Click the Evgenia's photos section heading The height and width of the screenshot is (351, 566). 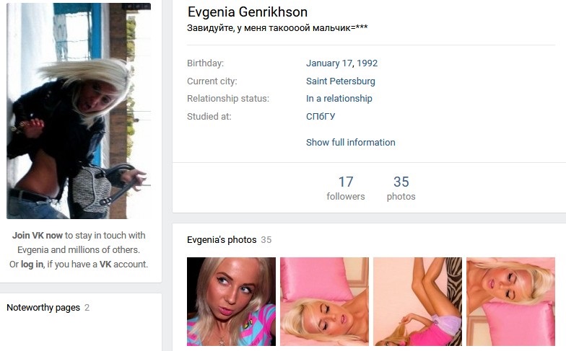(x=222, y=239)
